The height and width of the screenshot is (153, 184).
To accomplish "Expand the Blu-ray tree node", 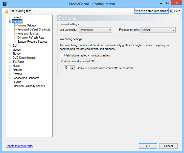I will pyautogui.click(x=10, y=54).
